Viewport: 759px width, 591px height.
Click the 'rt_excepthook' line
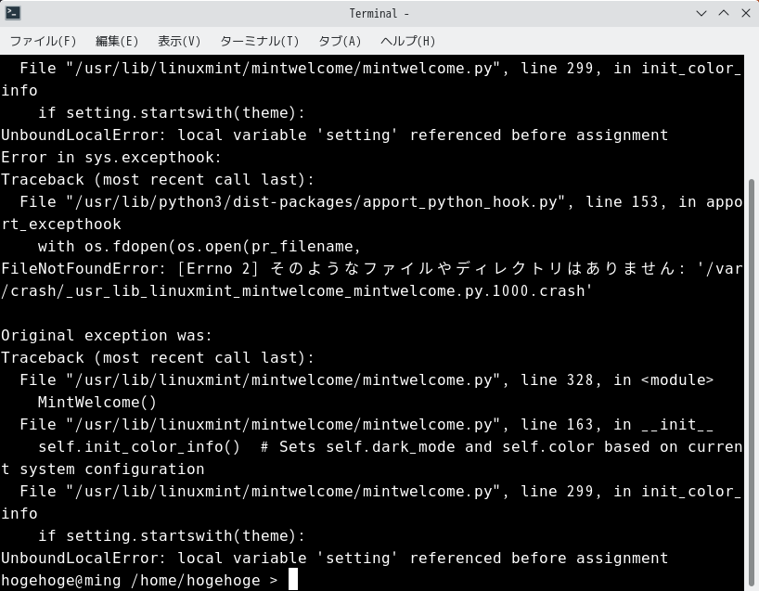tap(61, 225)
